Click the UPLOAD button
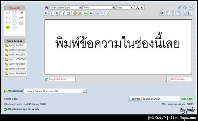Image resolution: width=198 pixels, height=121 pixels. pos(187,99)
